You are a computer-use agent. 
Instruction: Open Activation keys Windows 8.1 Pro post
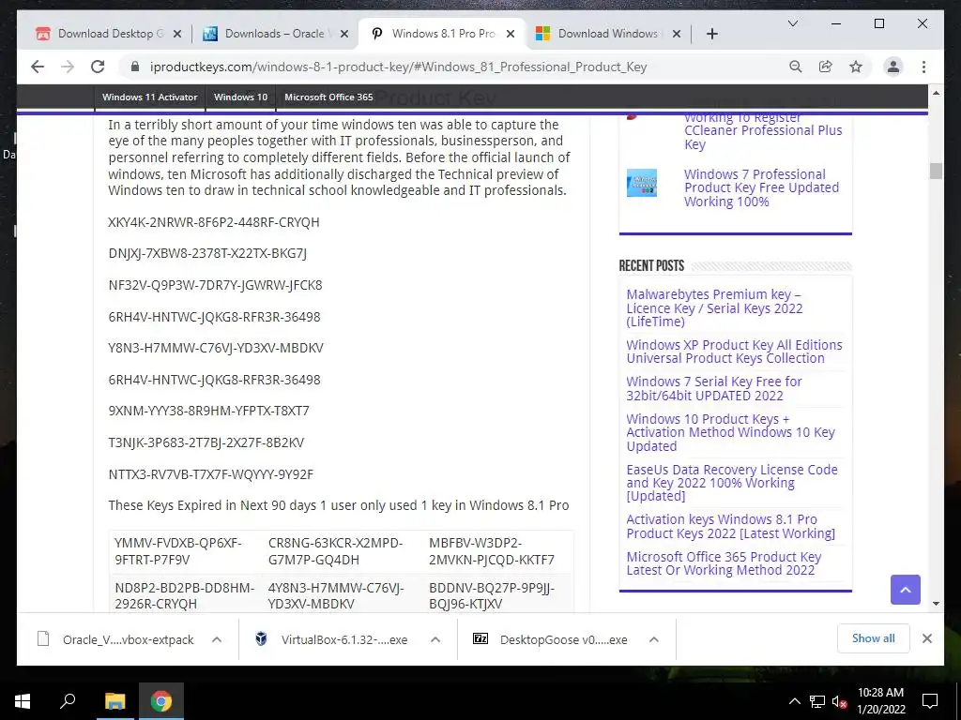click(730, 526)
